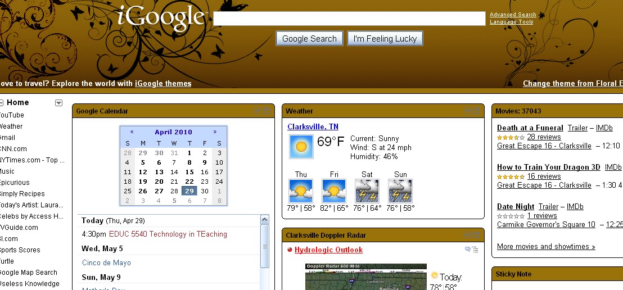623x290 pixels.
Task: Click the Sticky Note gadget title
Action: pyautogui.click(x=513, y=274)
